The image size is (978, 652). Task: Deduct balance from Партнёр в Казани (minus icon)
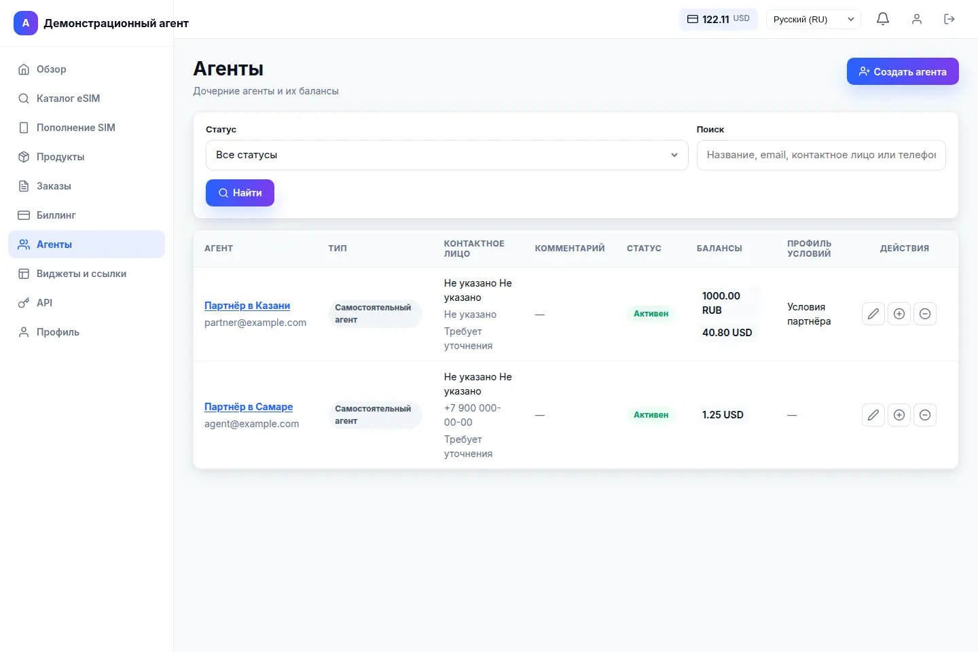tap(925, 314)
